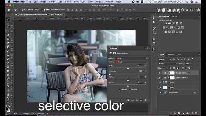Click the Cyan slider handle

tap(128, 69)
